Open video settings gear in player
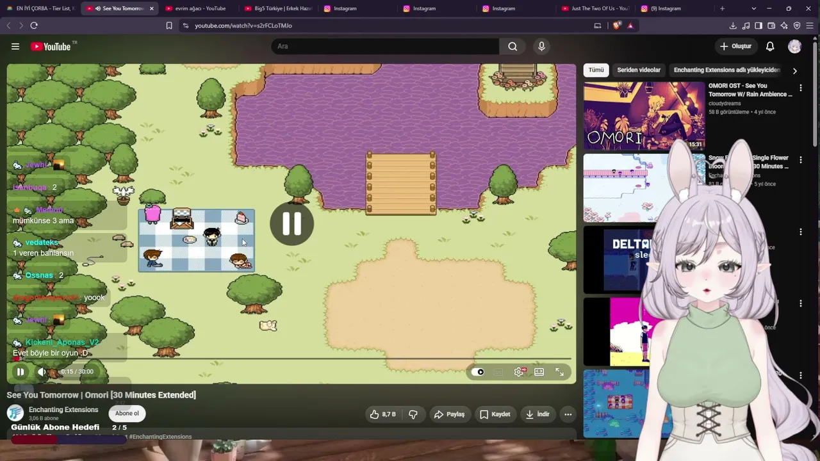The width and height of the screenshot is (820, 461). (x=519, y=372)
